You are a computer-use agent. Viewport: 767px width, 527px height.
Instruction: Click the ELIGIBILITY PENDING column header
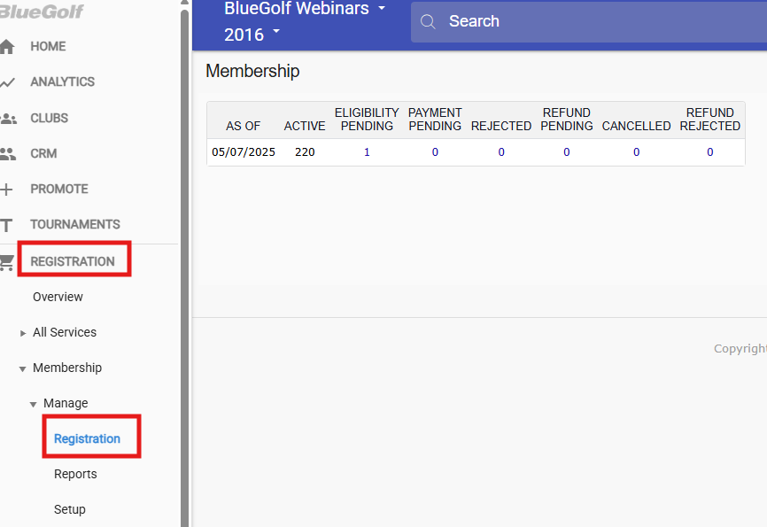point(367,120)
